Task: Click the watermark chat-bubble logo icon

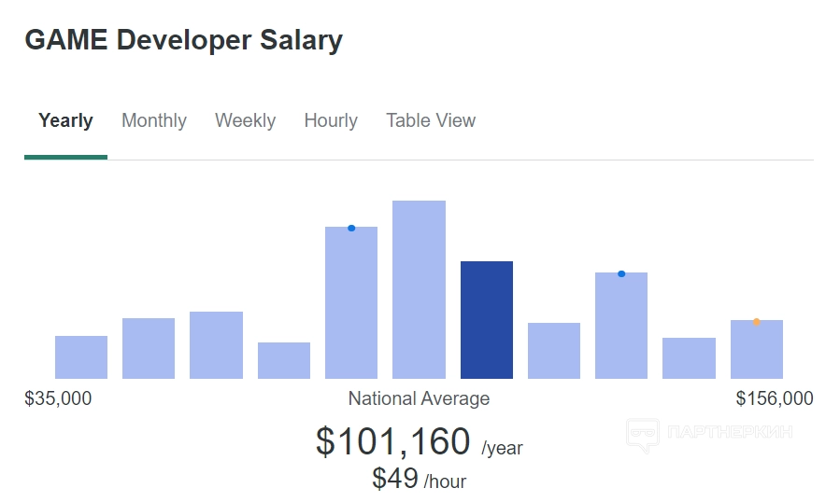Action: (642, 435)
